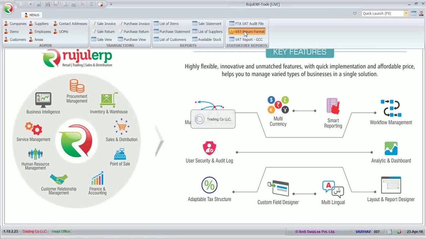
Task: Open the Purchase Return transaction
Action: tap(136, 32)
